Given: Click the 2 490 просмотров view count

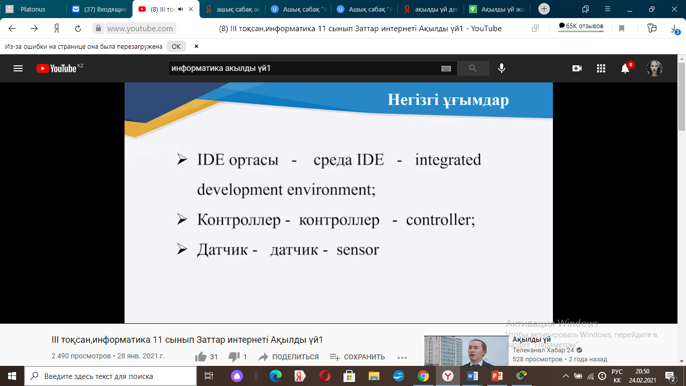Looking at the screenshot, I should click(81, 356).
